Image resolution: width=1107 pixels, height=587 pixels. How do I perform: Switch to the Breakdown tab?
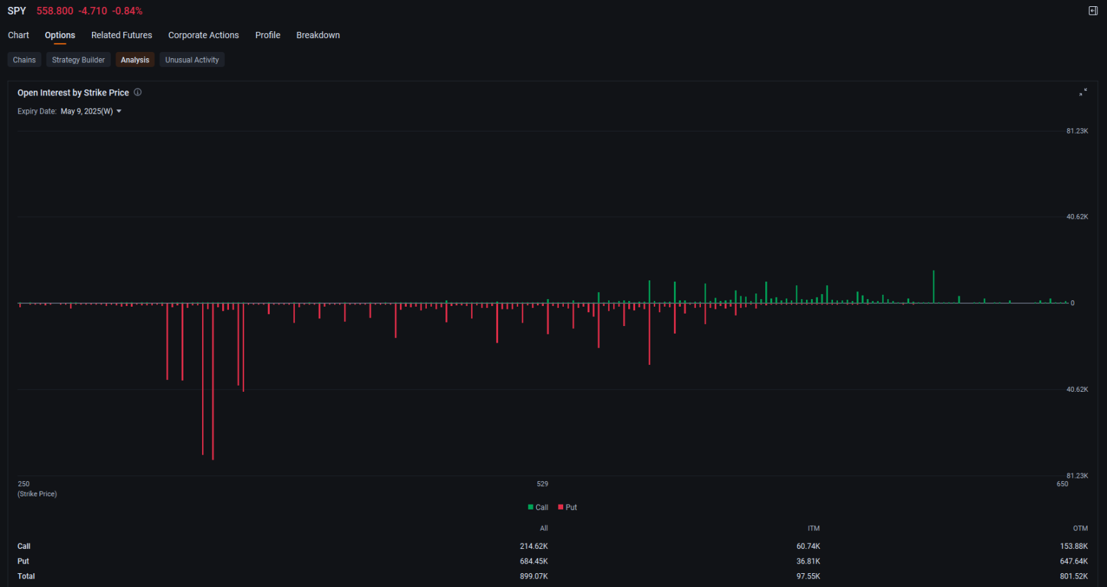click(318, 35)
